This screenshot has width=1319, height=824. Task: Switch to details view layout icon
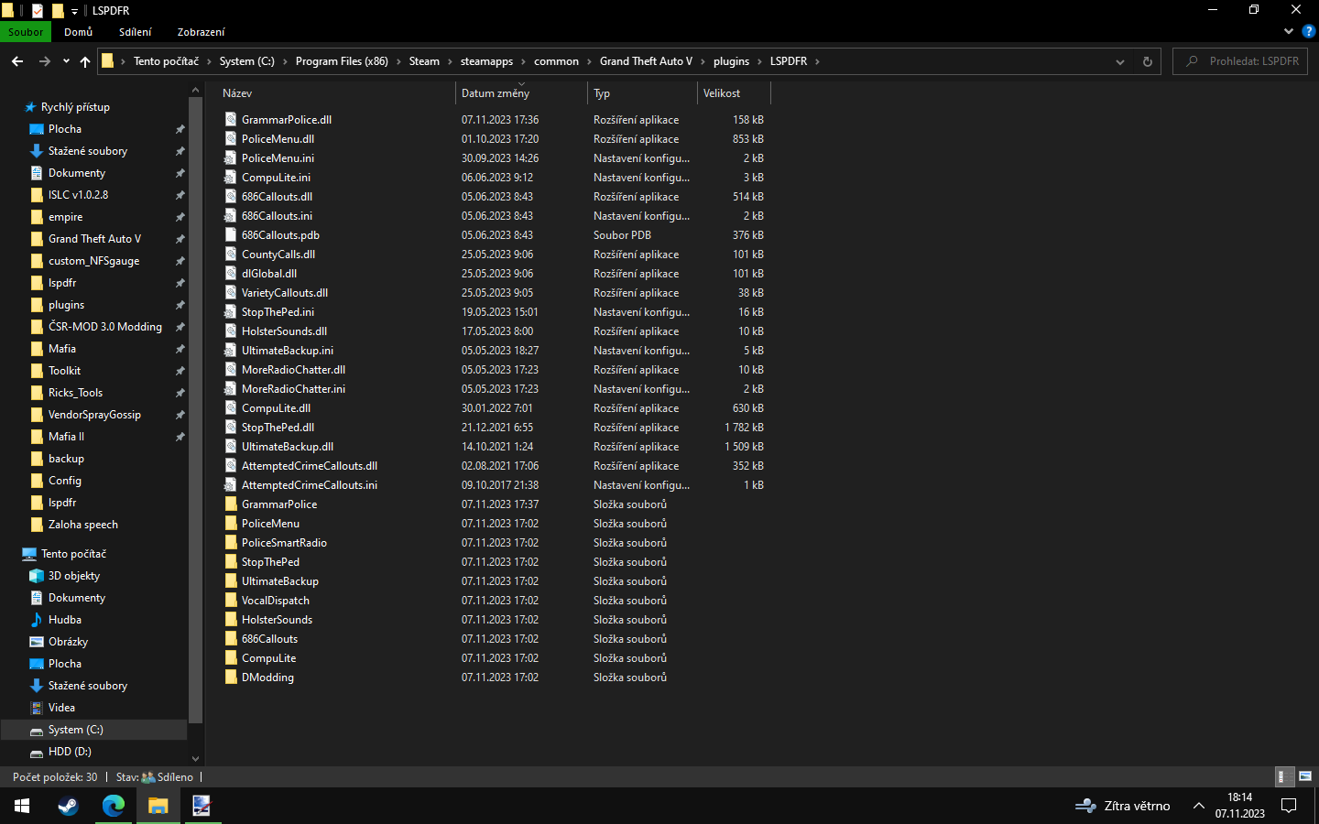(1285, 776)
